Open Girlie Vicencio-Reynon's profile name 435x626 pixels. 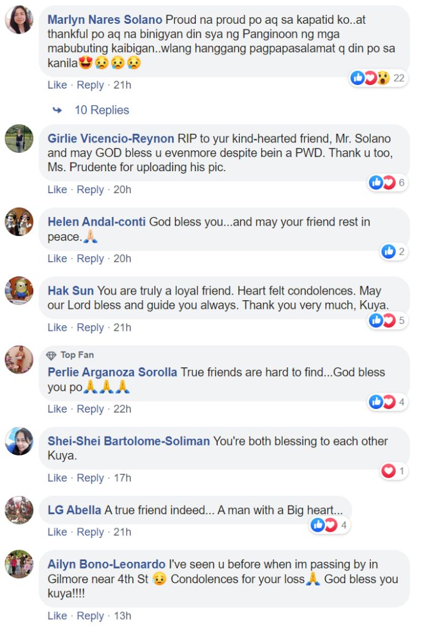(111, 138)
